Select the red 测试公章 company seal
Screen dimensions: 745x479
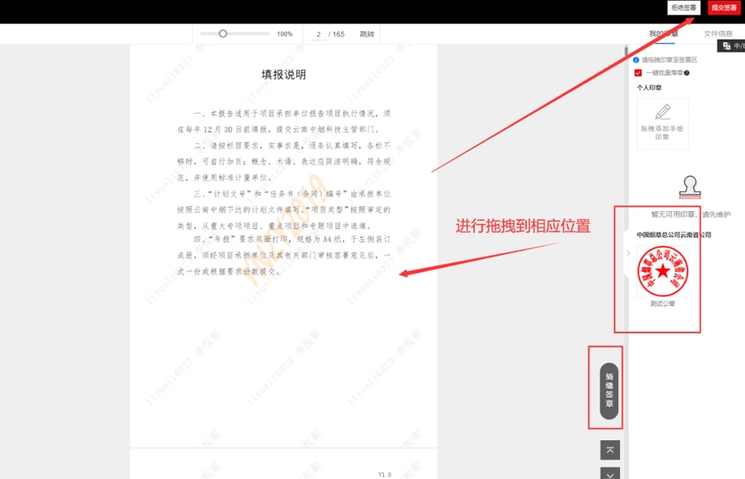pyautogui.click(x=662, y=272)
